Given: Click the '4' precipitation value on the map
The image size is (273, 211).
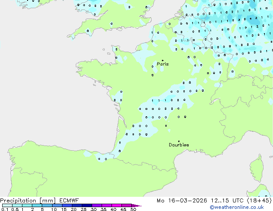Looking at the screenshot, I should pos(251,19).
